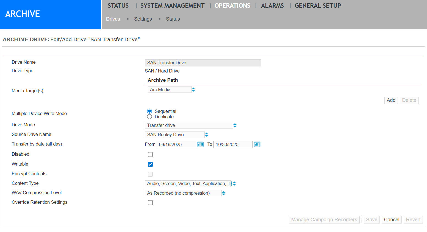Click the Drive Name input field
The height and width of the screenshot is (232, 427).
click(203, 63)
